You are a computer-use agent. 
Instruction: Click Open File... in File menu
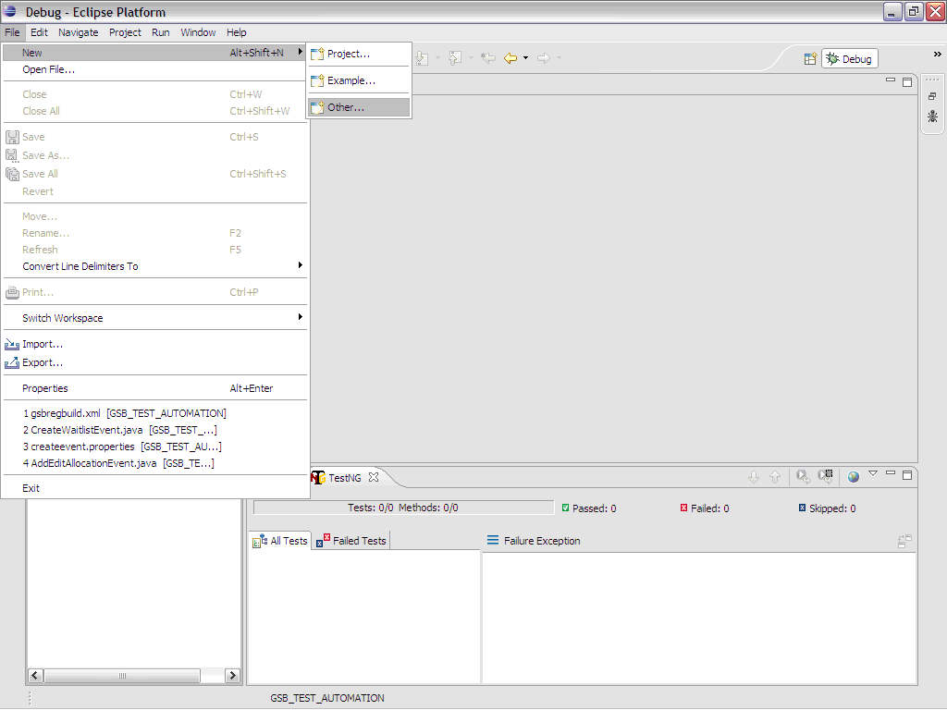click(155, 69)
